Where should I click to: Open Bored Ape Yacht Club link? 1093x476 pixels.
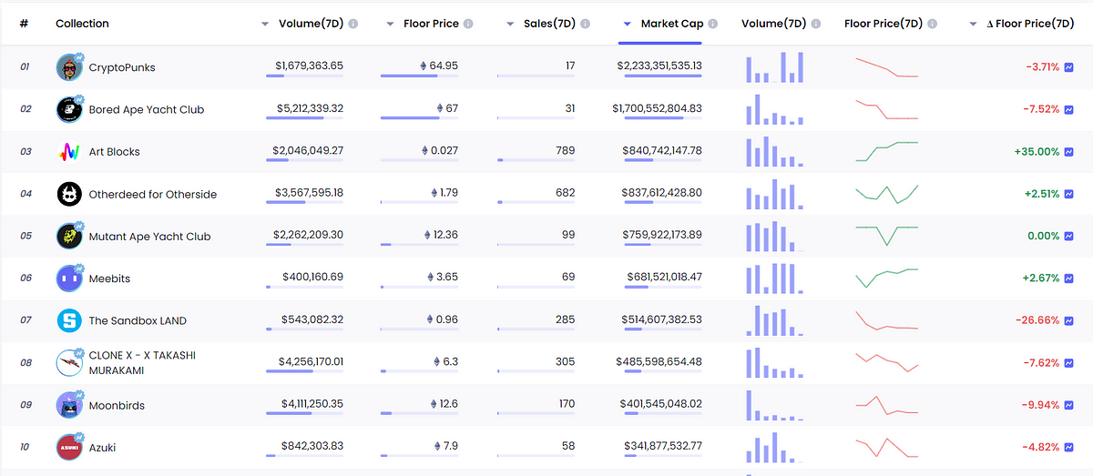pyautogui.click(x=147, y=110)
